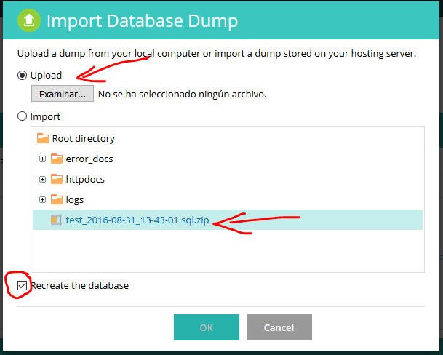Expand the logs folder node
This screenshot has height=355, width=443.
tap(43, 199)
